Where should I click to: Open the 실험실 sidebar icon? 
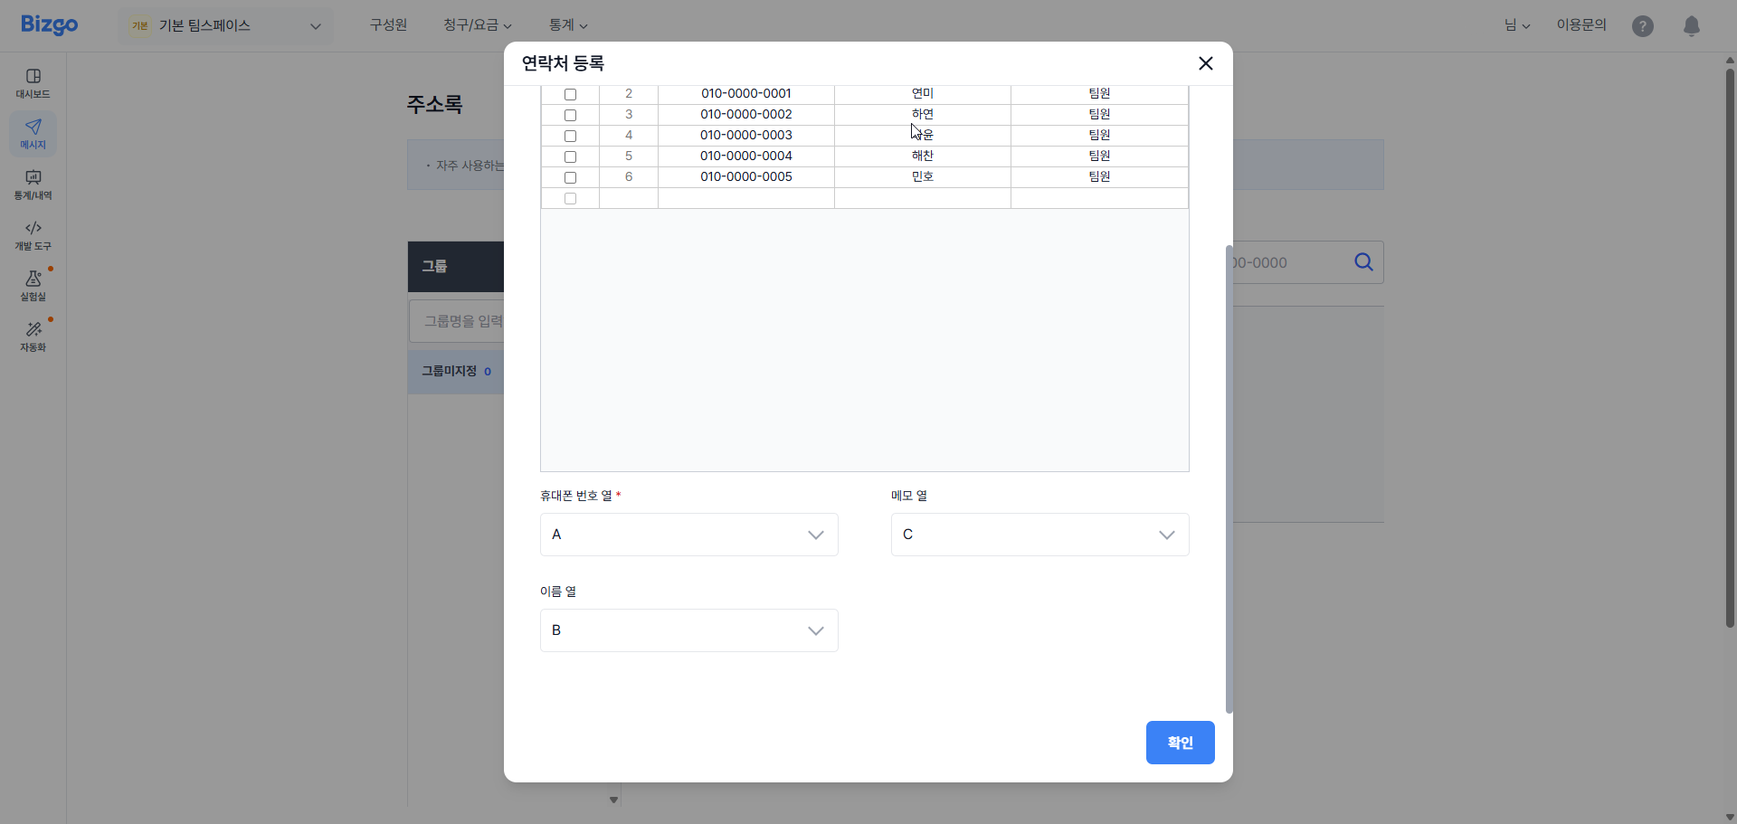pyautogui.click(x=33, y=285)
